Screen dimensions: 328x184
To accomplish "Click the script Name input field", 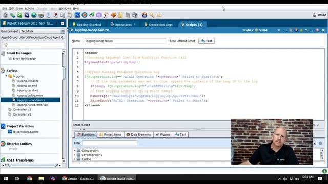I will click(x=125, y=41).
